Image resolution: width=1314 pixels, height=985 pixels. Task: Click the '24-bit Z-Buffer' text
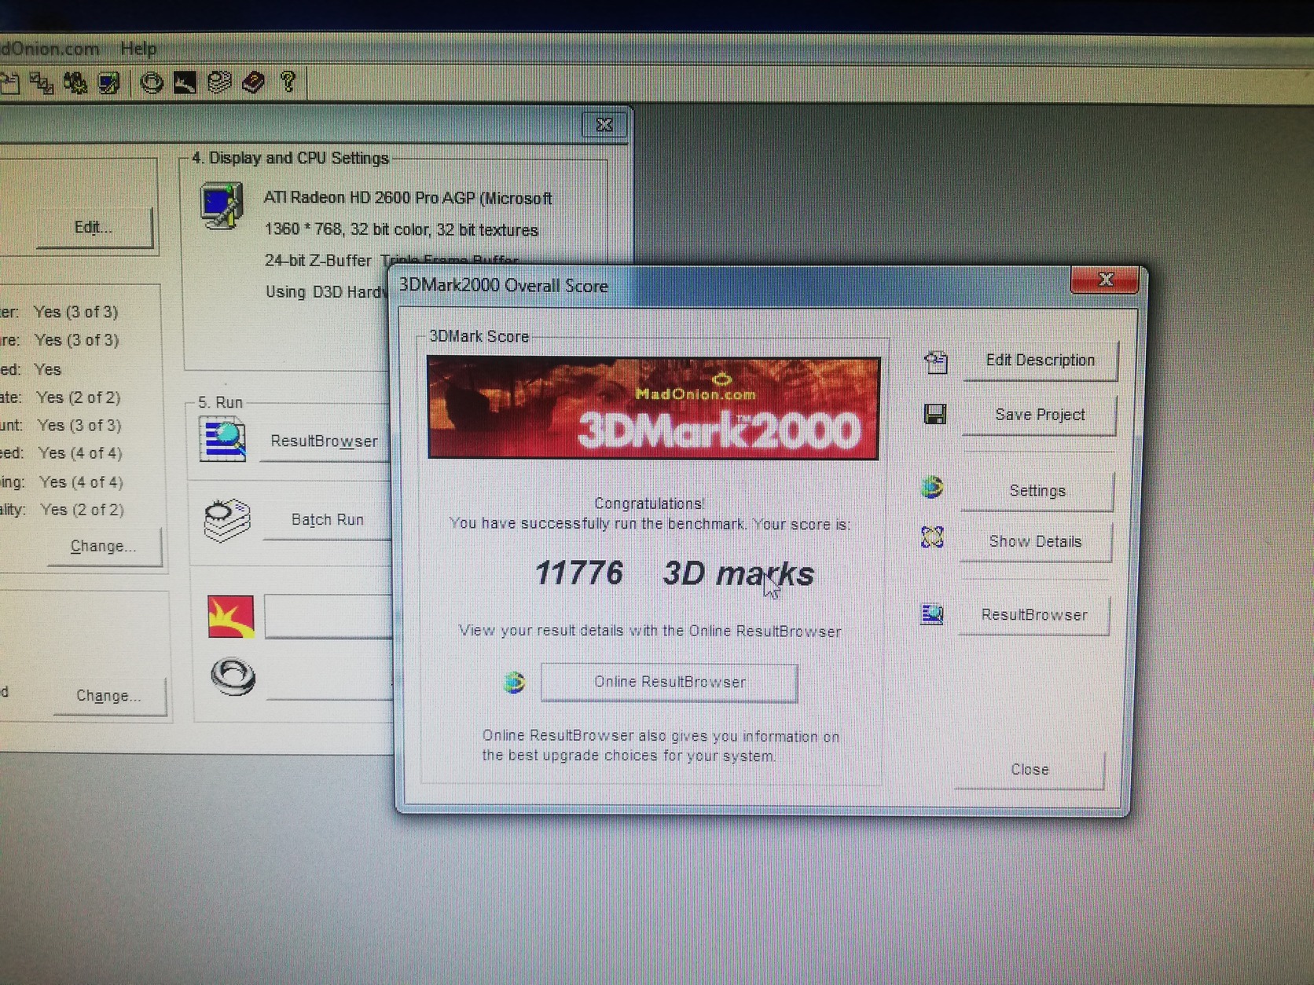tap(317, 261)
